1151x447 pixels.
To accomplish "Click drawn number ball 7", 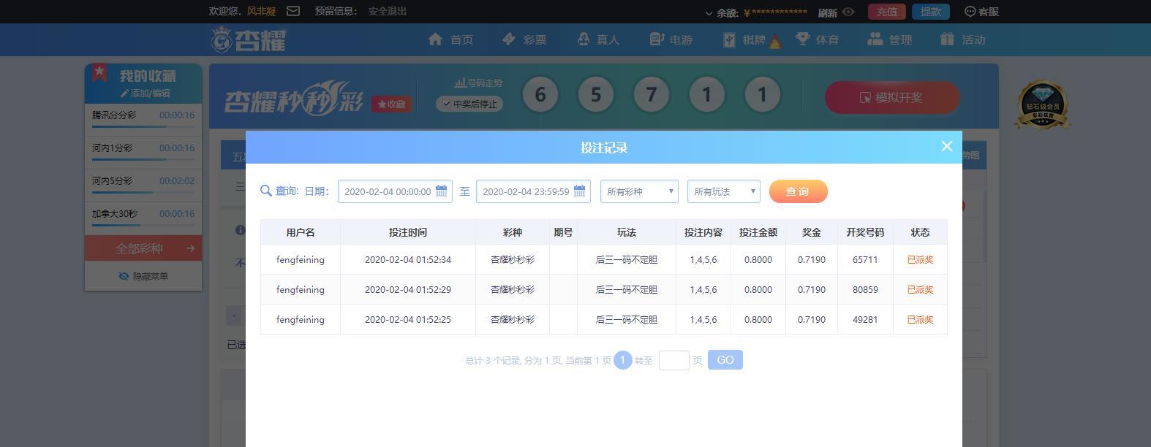I will tap(651, 95).
